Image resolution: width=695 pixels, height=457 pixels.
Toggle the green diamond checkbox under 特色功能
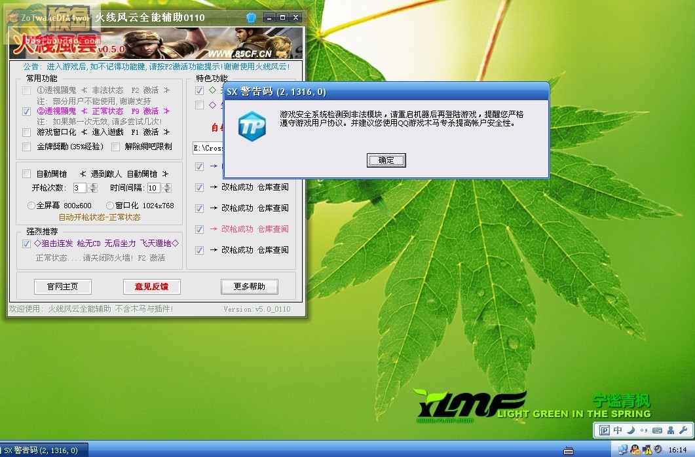click(x=199, y=91)
